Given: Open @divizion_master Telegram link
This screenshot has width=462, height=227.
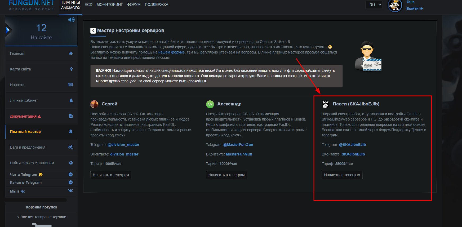Looking at the screenshot, I should 123,145.
